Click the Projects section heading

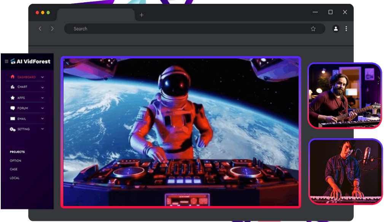tap(17, 152)
